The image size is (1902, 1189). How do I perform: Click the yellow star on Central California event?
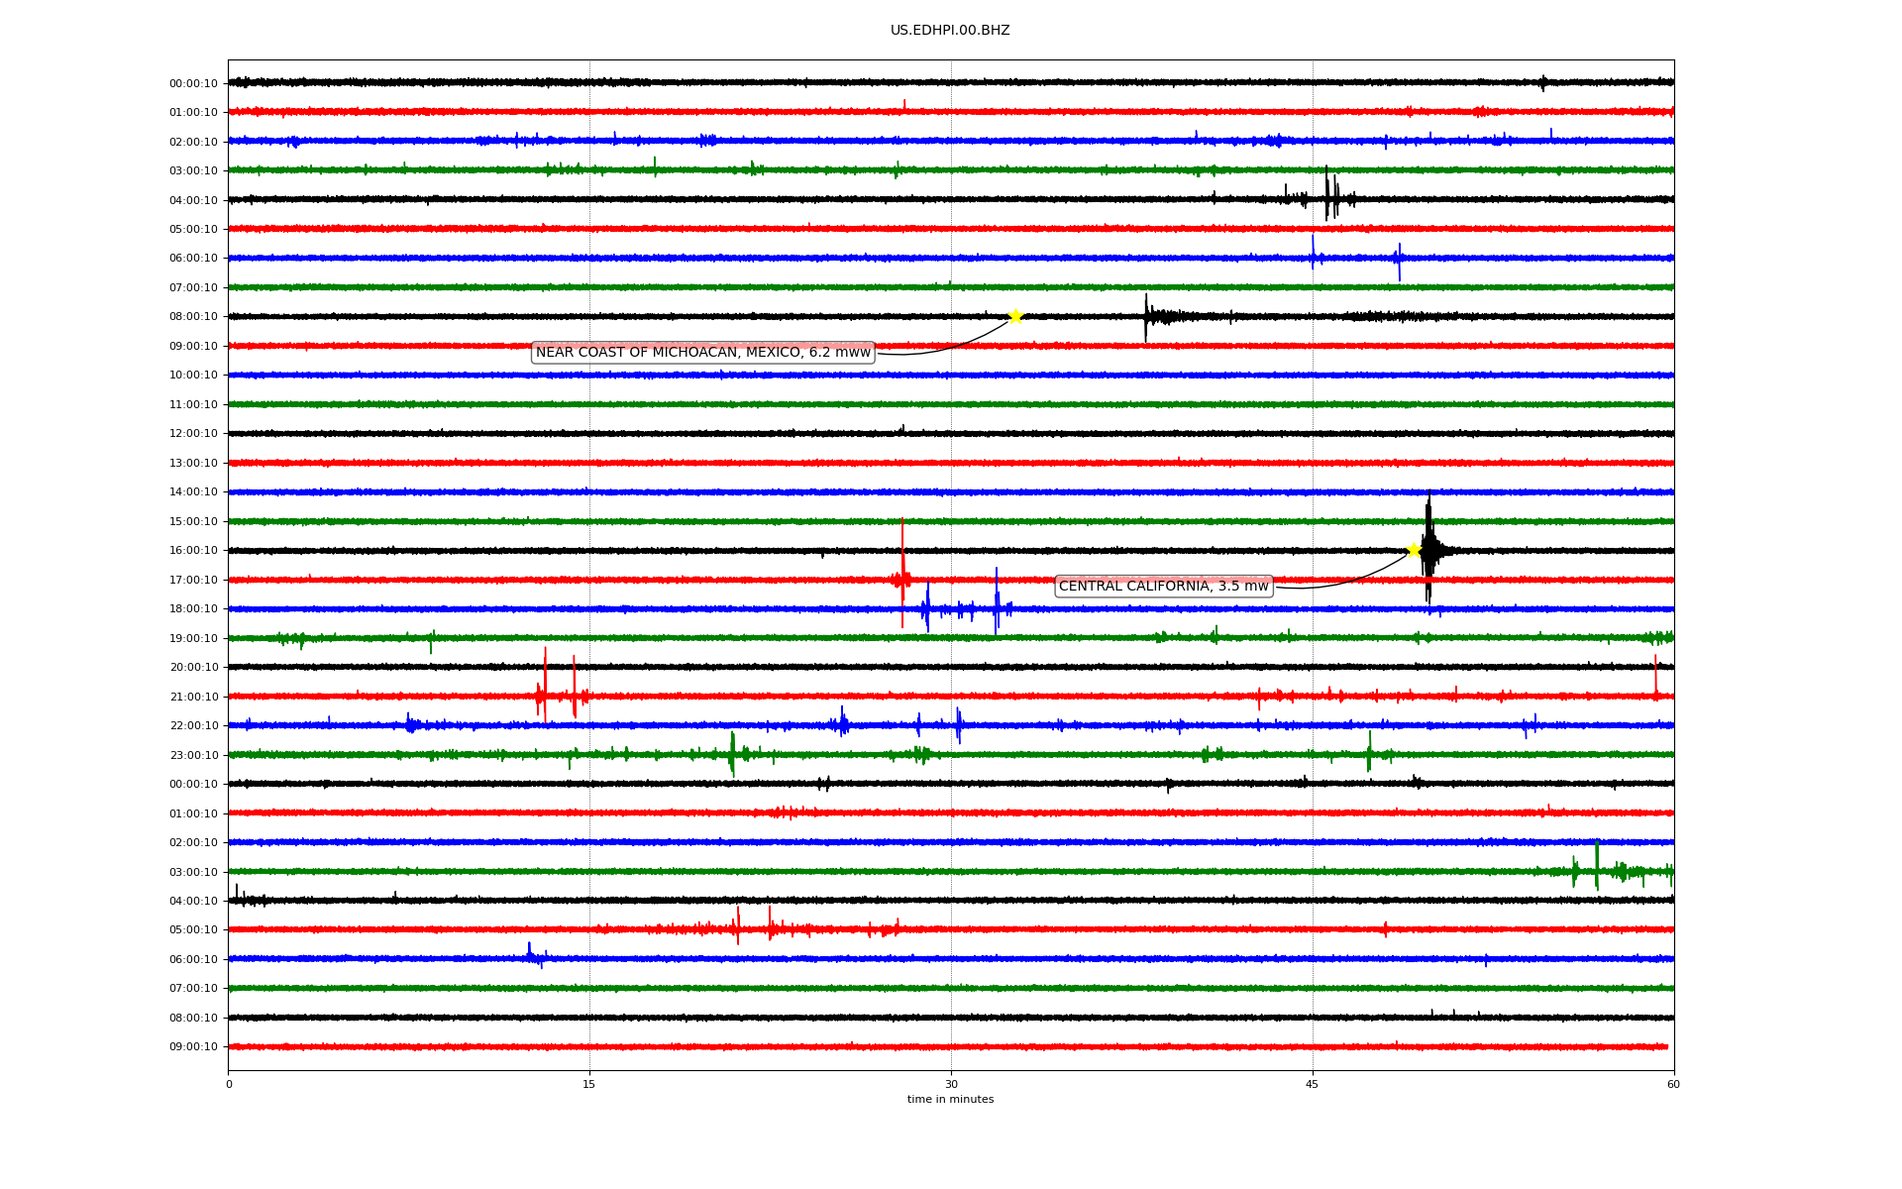[x=1414, y=550]
